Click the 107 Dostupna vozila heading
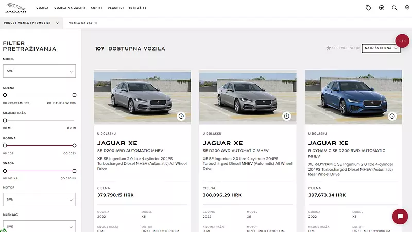 pyautogui.click(x=130, y=48)
